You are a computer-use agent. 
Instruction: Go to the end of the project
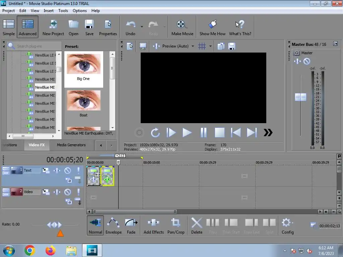click(252, 133)
